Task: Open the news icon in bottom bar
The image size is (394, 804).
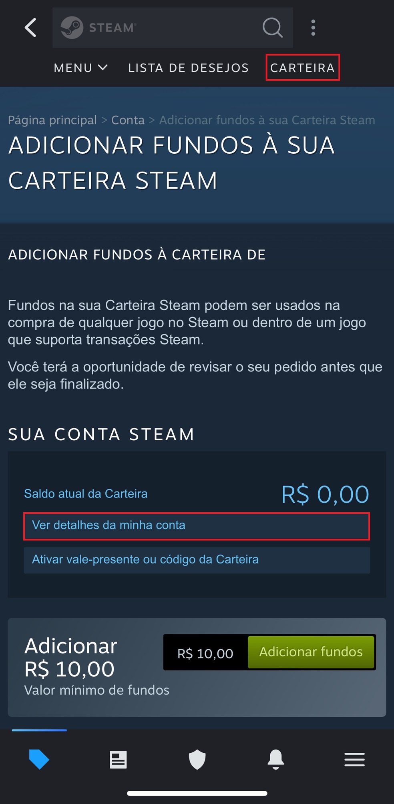Action: tap(118, 760)
